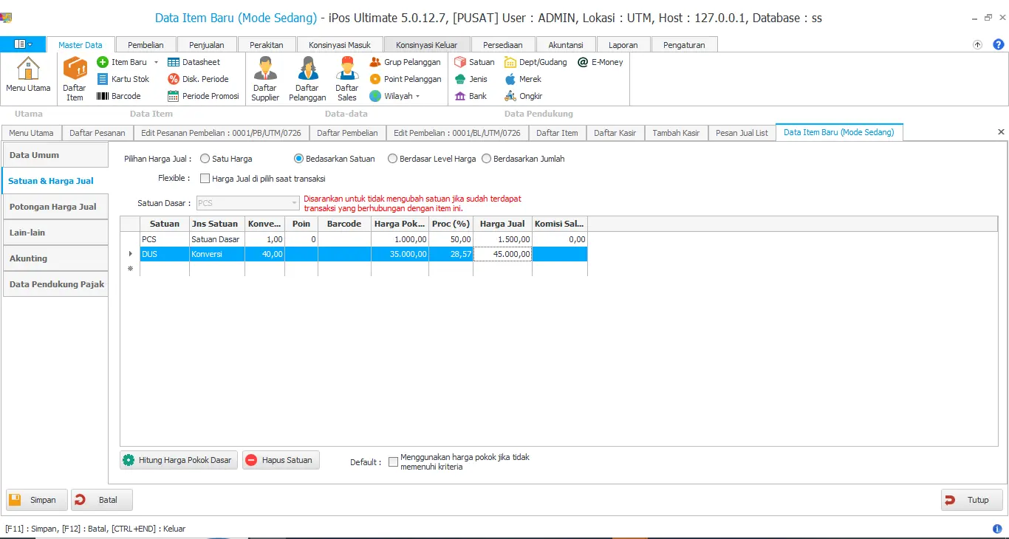Open Disk. Periode discount tool
The height and width of the screenshot is (539, 1009).
[198, 79]
